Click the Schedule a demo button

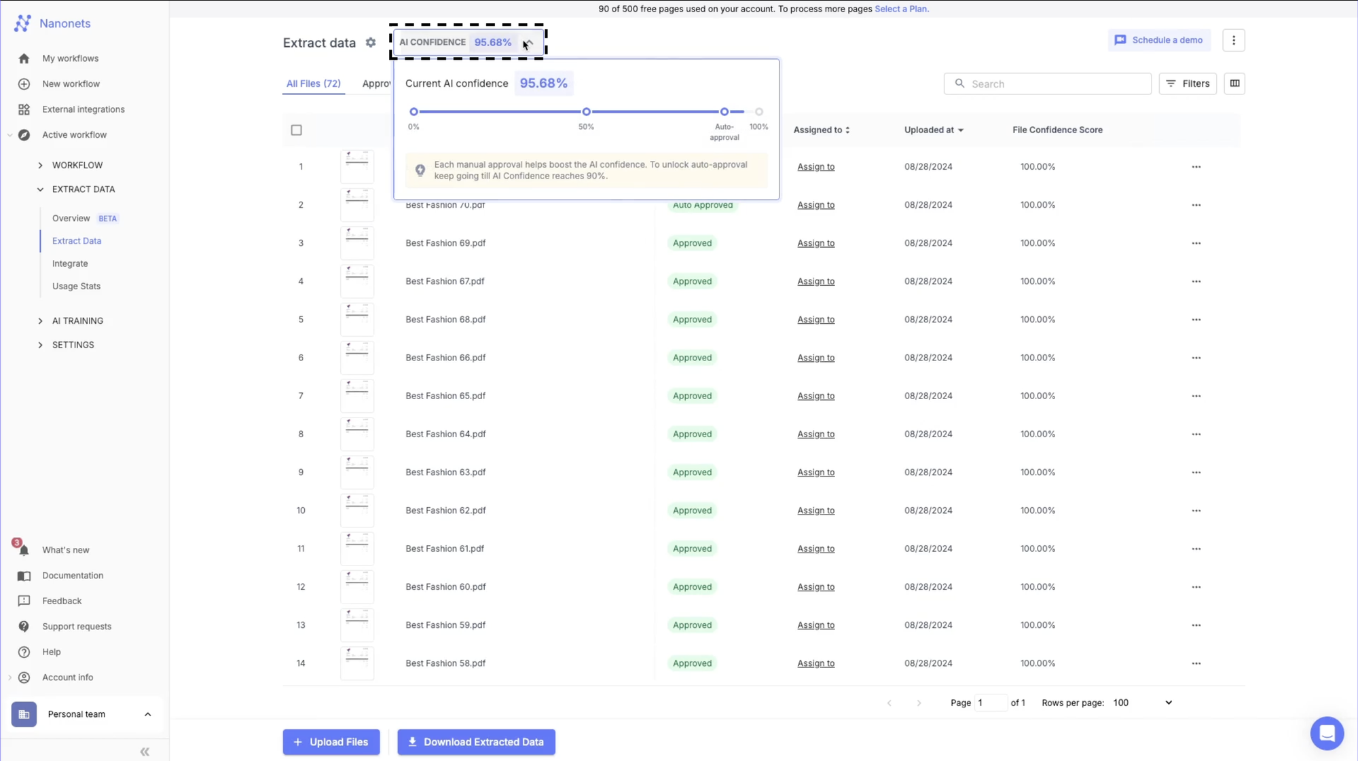[1159, 40]
